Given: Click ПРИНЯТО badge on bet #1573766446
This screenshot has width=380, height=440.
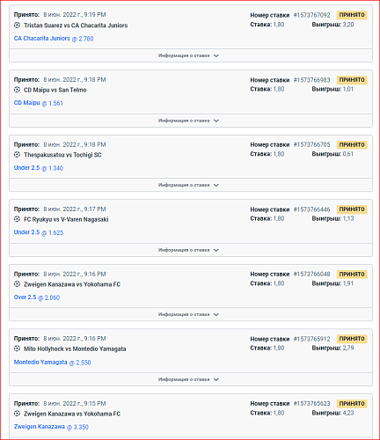Looking at the screenshot, I should [352, 209].
